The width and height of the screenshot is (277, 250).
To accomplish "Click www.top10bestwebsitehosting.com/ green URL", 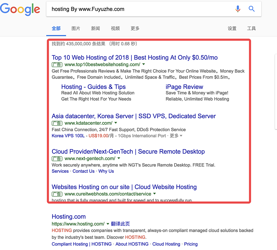I will click(x=102, y=64).
